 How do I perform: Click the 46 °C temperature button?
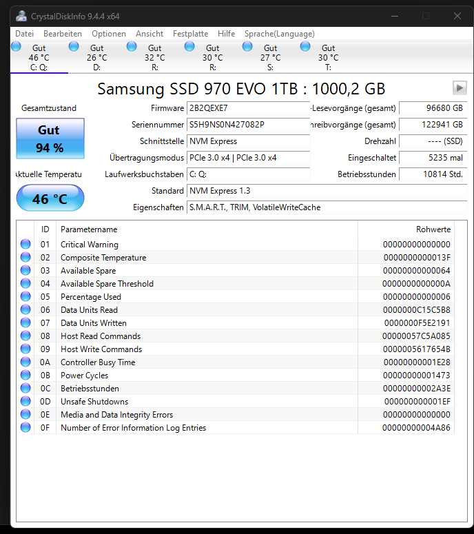click(50, 198)
